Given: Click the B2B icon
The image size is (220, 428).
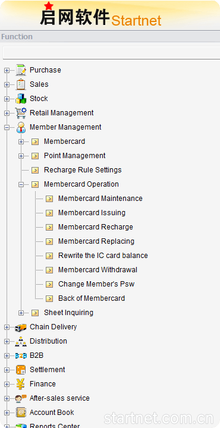Looking at the screenshot, I should pyautogui.click(x=21, y=355).
